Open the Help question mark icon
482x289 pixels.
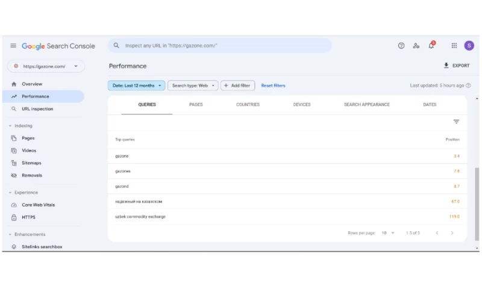[x=401, y=46]
